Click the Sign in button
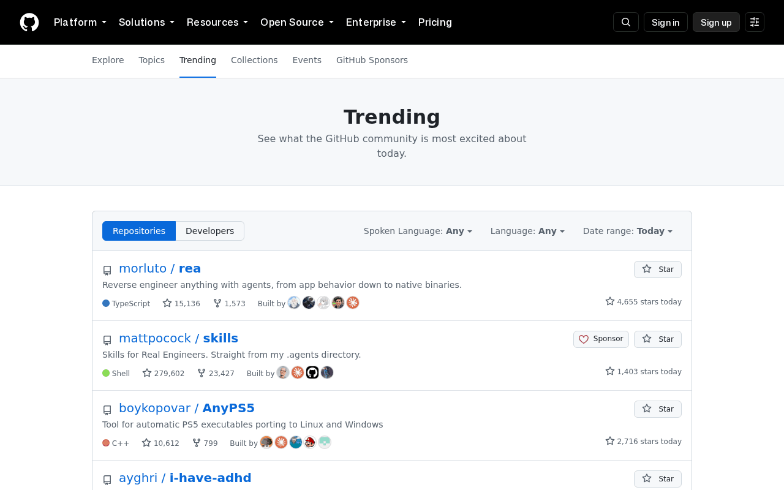 tap(666, 22)
